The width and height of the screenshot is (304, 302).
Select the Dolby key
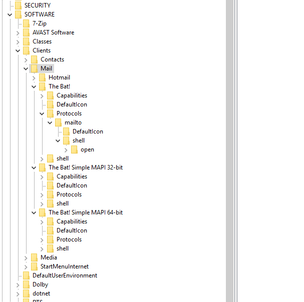[x=41, y=284]
